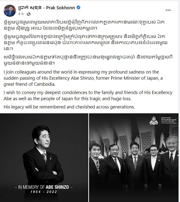Screen dimensions: 180x202
Task: Click the Khmer-script author name in the header
Action: (x=30, y=8)
